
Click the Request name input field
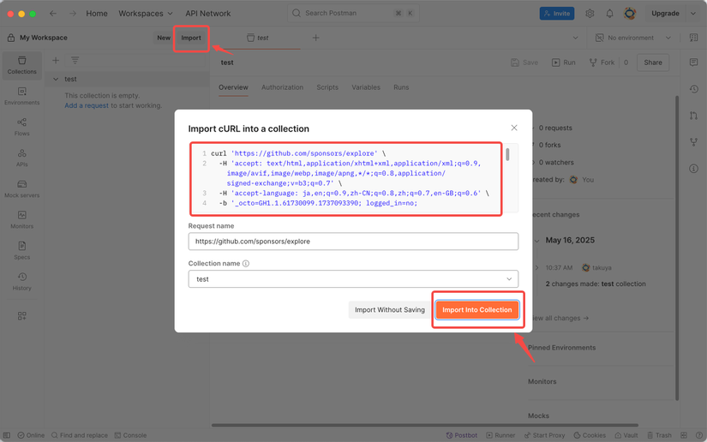(353, 242)
